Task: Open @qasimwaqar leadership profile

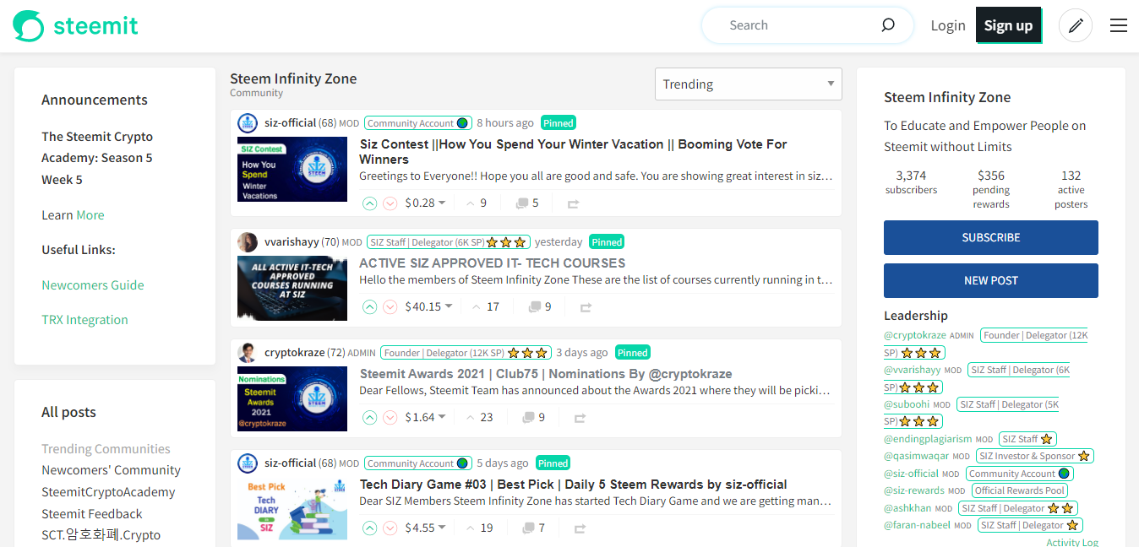Action: 917,456
